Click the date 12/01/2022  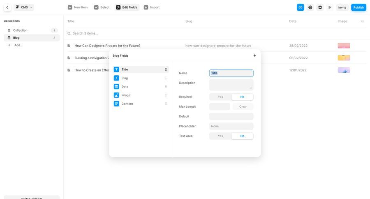point(298,70)
